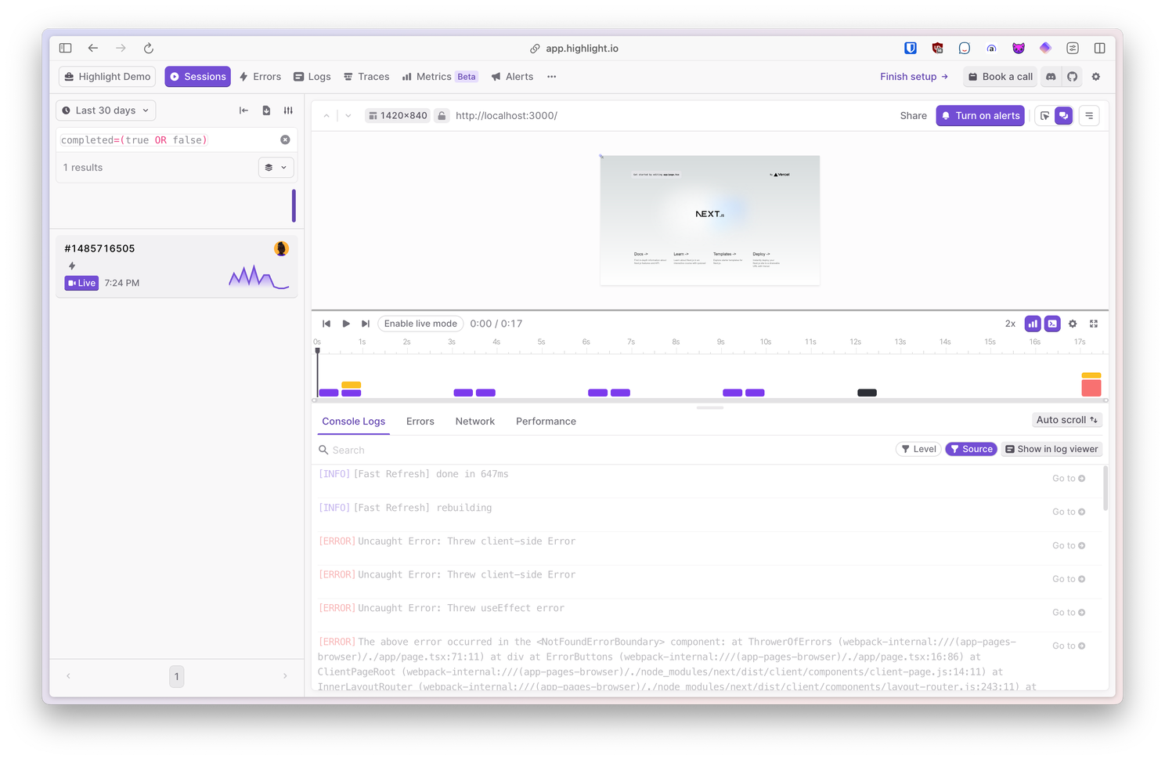Toggle the cursor inspect mode button
The width and height of the screenshot is (1165, 760).
1044,116
